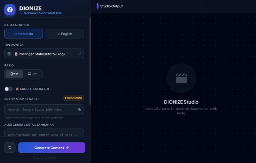Image resolution: width=256 pixels, height=163 pixels.
Task: Choose the 16:9 landscape ratio
Action: click(32, 74)
